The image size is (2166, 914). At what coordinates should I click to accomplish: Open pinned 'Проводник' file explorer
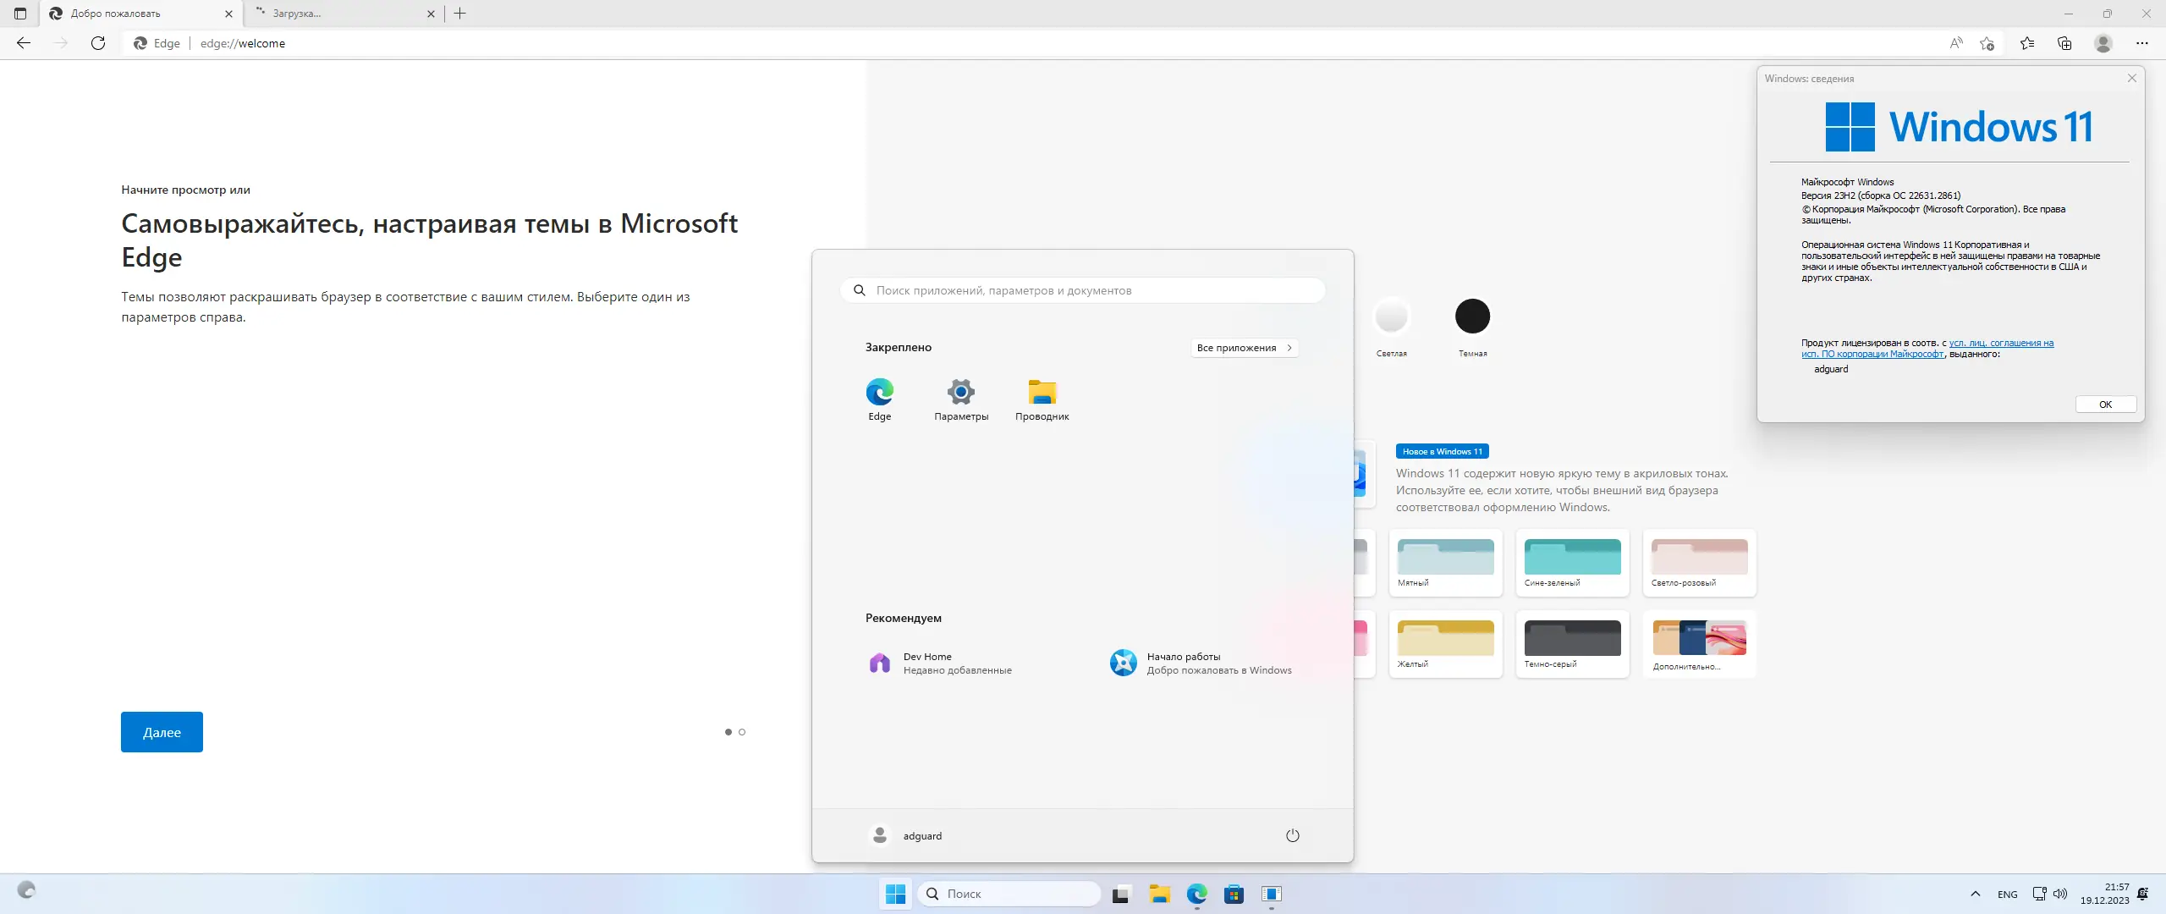coord(1042,399)
